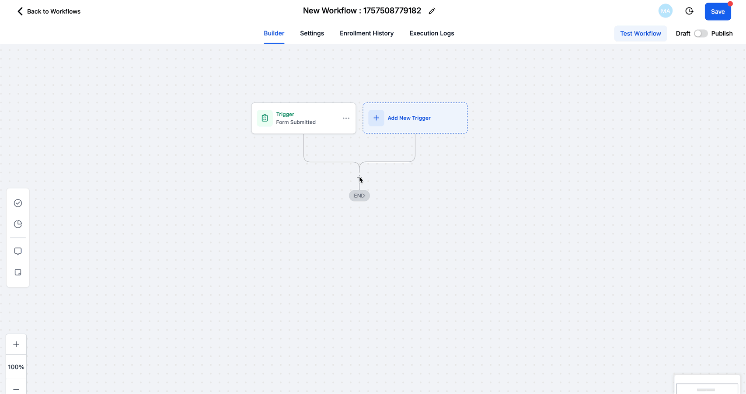746x394 pixels.
Task: Open the Execution Logs tab
Action: pyautogui.click(x=432, y=33)
